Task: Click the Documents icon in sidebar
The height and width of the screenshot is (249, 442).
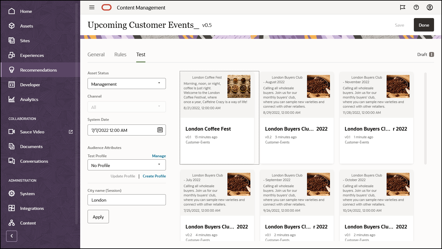Action: 12,147
